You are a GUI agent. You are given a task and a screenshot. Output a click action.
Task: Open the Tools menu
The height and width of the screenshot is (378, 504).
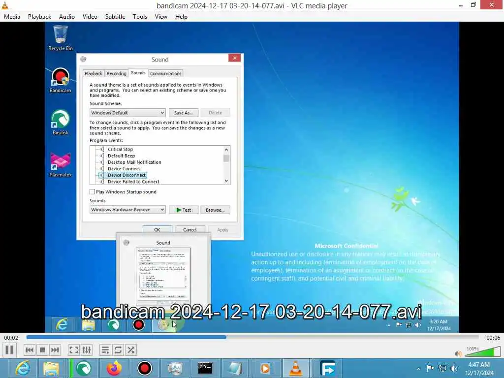(140, 17)
